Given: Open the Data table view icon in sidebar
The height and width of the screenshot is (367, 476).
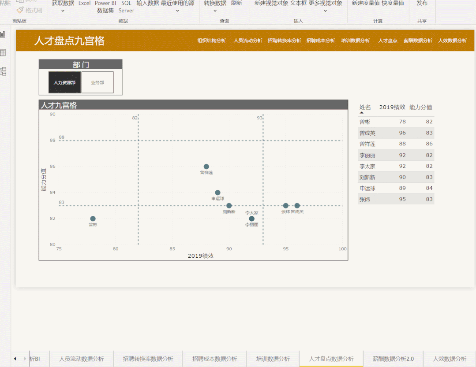Looking at the screenshot, I should (3, 53).
